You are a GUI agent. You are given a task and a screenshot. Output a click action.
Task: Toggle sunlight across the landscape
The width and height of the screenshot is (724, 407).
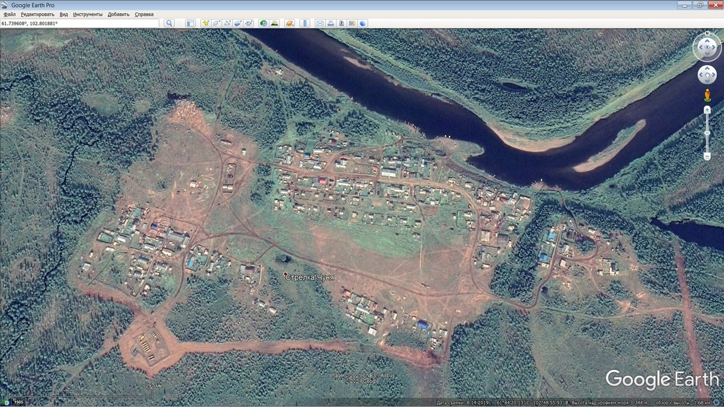(275, 23)
